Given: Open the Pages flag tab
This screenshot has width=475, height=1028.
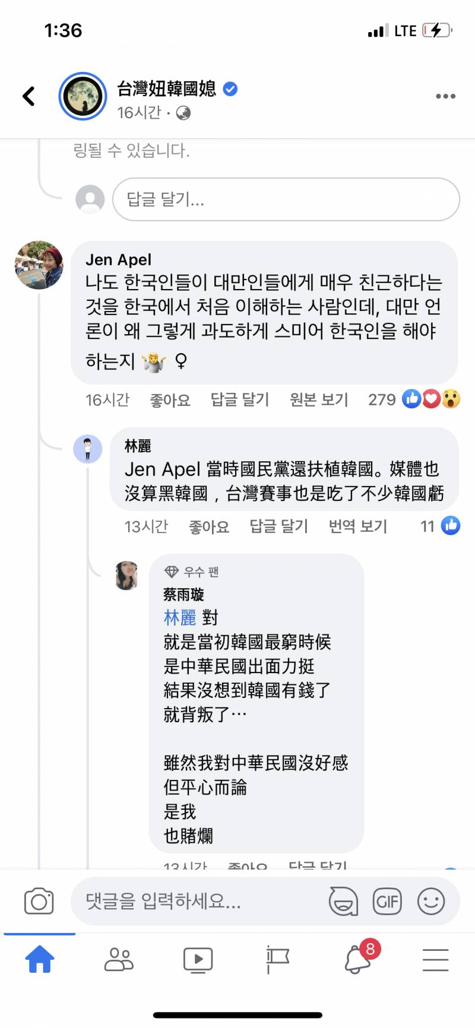Looking at the screenshot, I should click(x=277, y=958).
